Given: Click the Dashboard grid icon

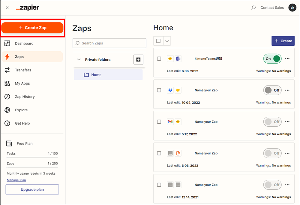Looking at the screenshot, I should point(7,44).
